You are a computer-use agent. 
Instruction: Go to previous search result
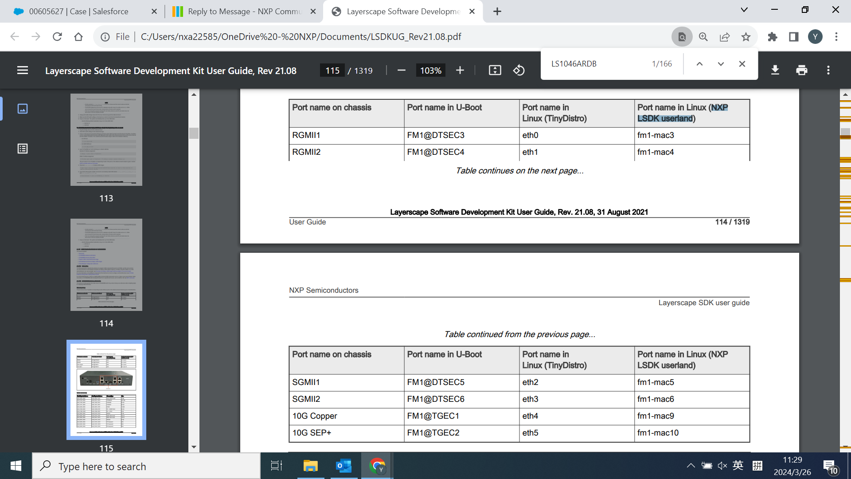coord(699,64)
